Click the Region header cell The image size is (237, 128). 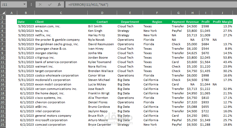pyautogui.click(x=157, y=22)
